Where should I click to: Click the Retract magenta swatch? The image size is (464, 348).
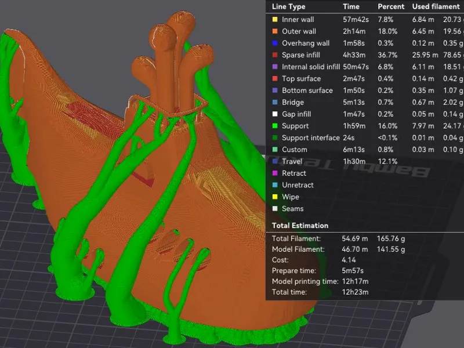point(275,173)
